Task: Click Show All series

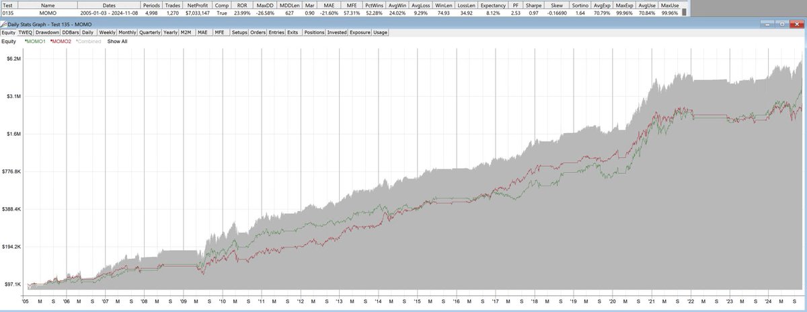Action: [x=117, y=42]
